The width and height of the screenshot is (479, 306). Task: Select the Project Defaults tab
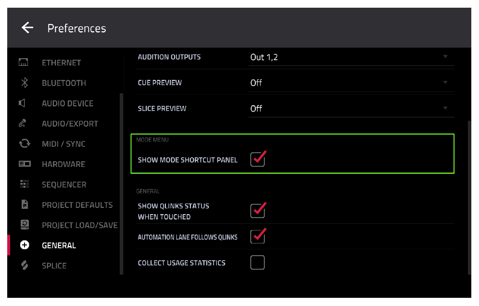pyautogui.click(x=77, y=205)
